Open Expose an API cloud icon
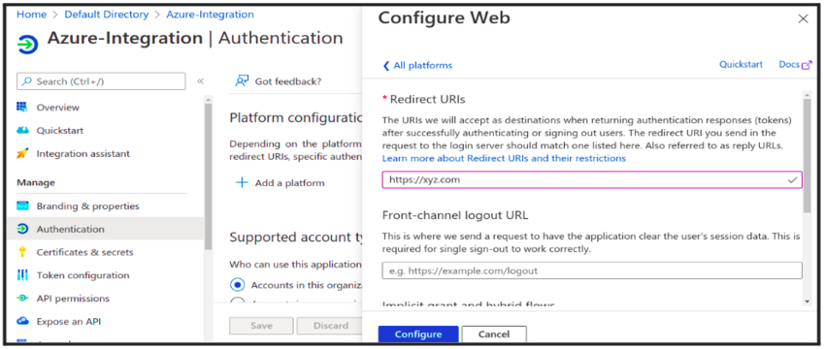 coord(22,321)
